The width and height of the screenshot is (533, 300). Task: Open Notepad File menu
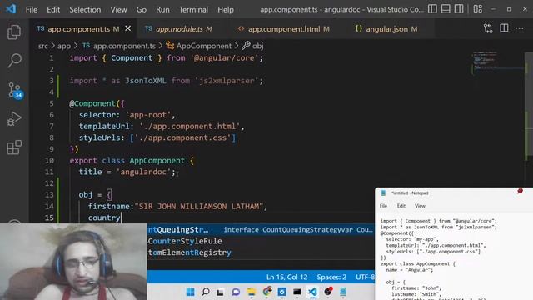pyautogui.click(x=383, y=206)
